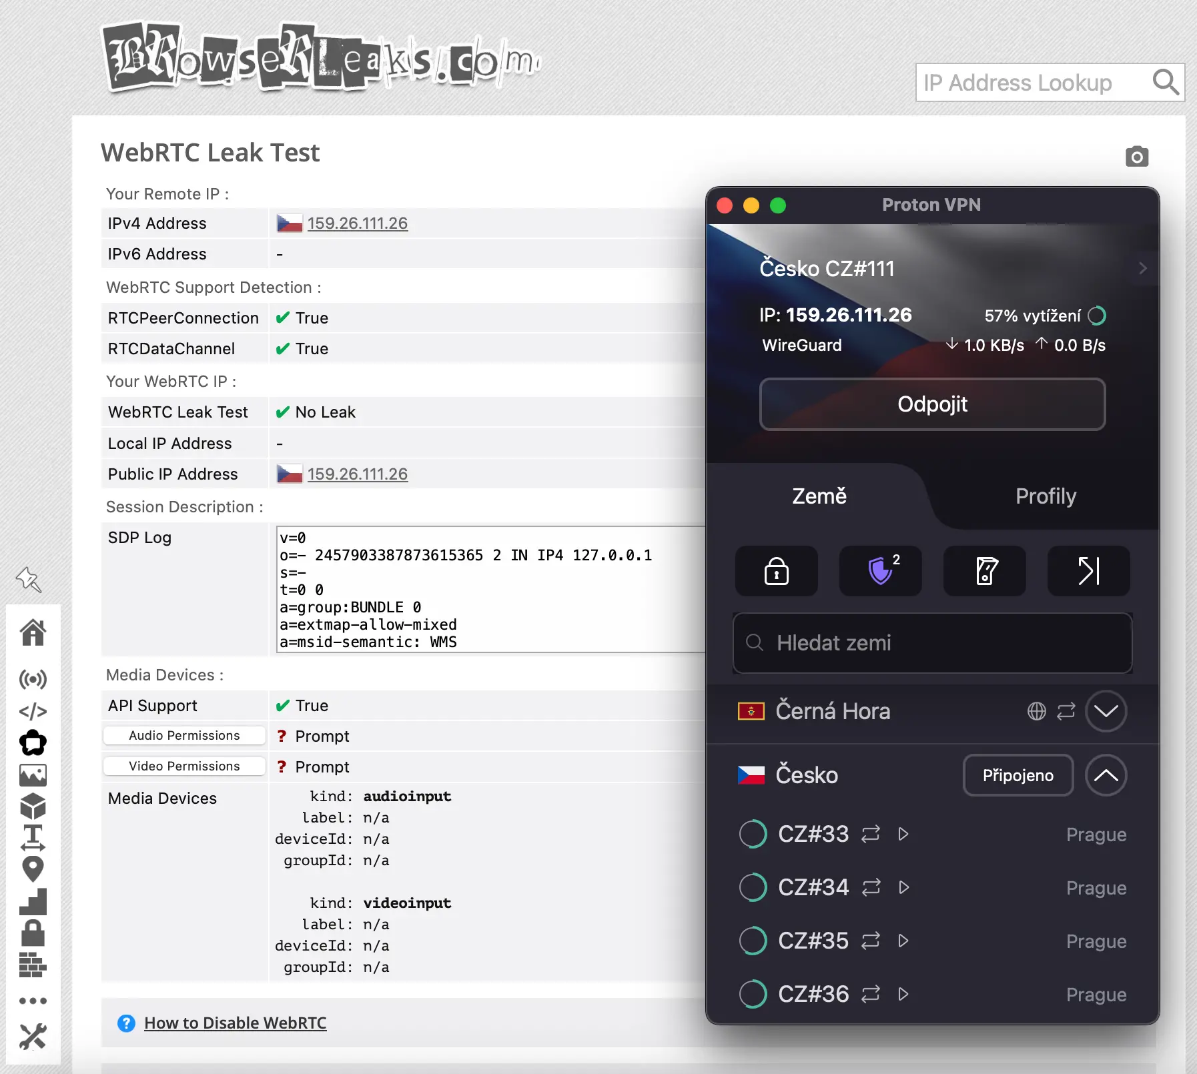Open the Canvas fingerprint tool in sidebar
This screenshot has width=1197, height=1074.
pyautogui.click(x=34, y=743)
